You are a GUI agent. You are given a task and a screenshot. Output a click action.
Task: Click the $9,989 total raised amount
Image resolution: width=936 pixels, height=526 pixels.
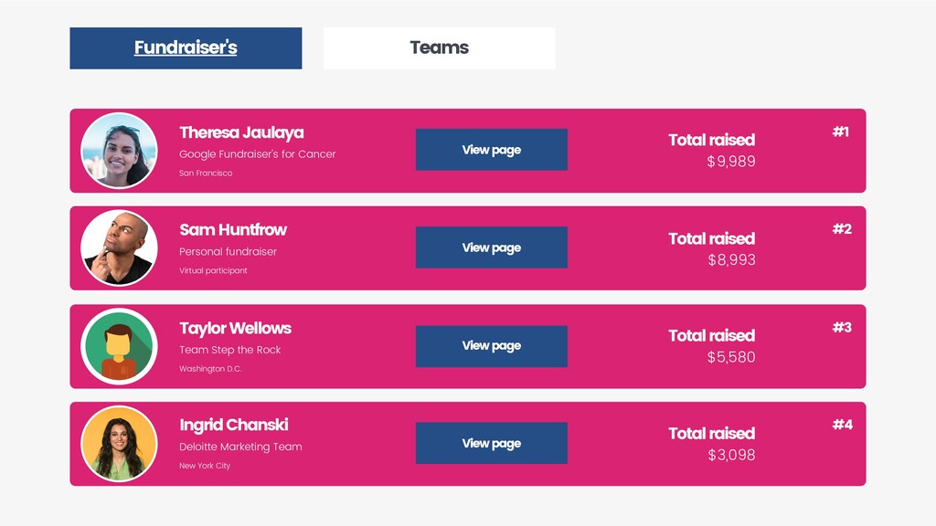[x=731, y=162]
